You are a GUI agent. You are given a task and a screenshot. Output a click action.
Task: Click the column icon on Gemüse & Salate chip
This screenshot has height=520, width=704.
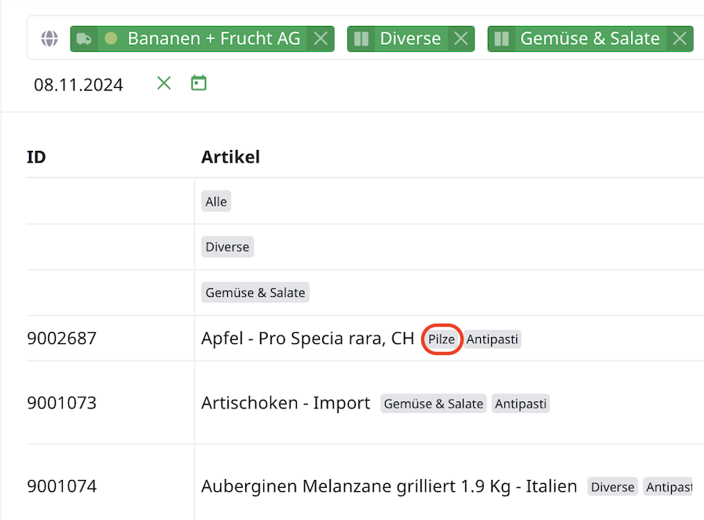pos(501,38)
